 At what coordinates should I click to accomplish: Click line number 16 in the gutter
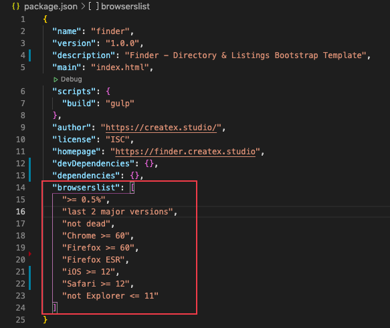click(21, 212)
